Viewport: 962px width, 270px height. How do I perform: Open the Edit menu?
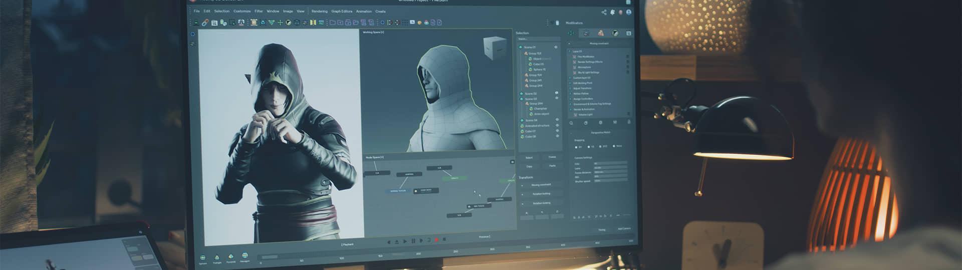click(207, 11)
